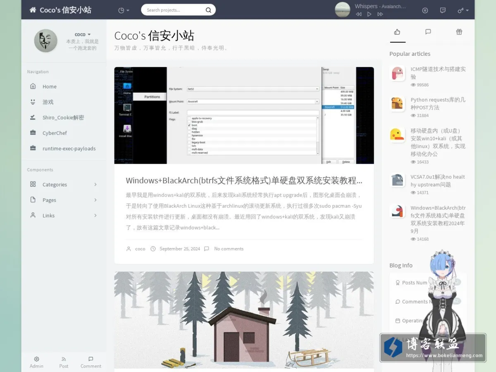Image resolution: width=496 pixels, height=372 pixels.
Task: Switch to the comments bubble tab
Action: pos(428,32)
